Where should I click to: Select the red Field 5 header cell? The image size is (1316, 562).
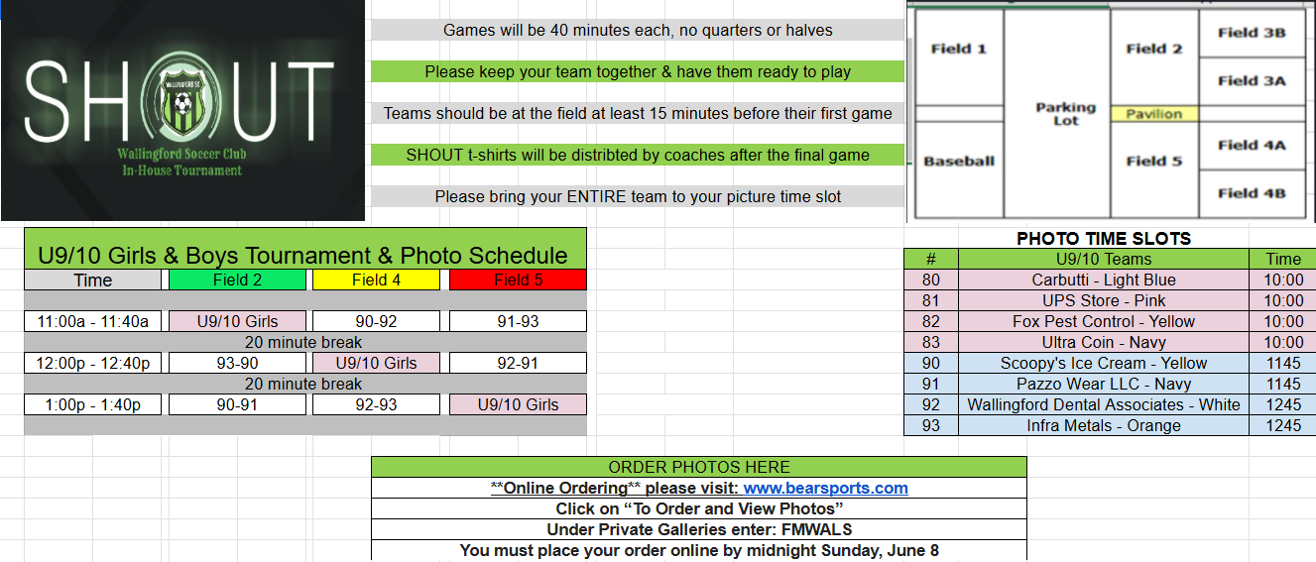tap(518, 280)
